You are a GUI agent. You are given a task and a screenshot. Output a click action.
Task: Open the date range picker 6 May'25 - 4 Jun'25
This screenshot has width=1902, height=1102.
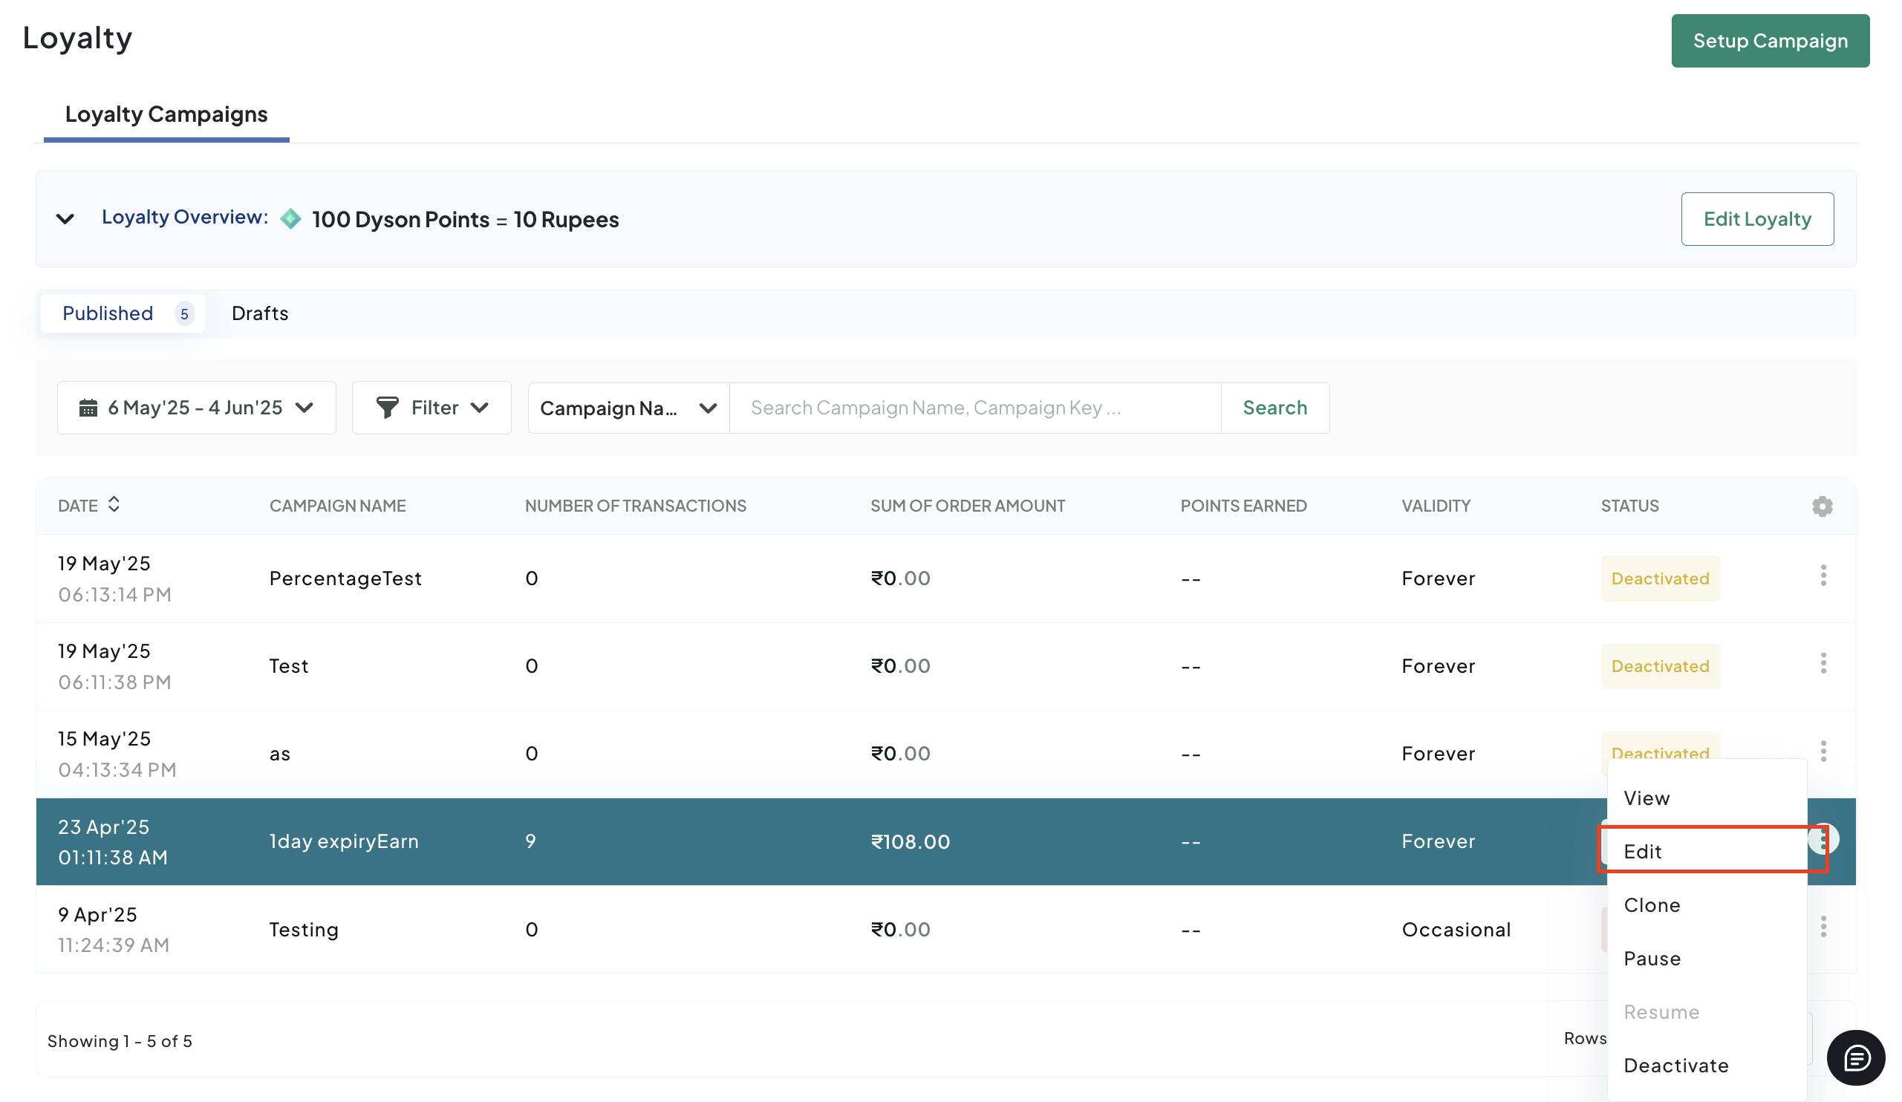tap(196, 408)
